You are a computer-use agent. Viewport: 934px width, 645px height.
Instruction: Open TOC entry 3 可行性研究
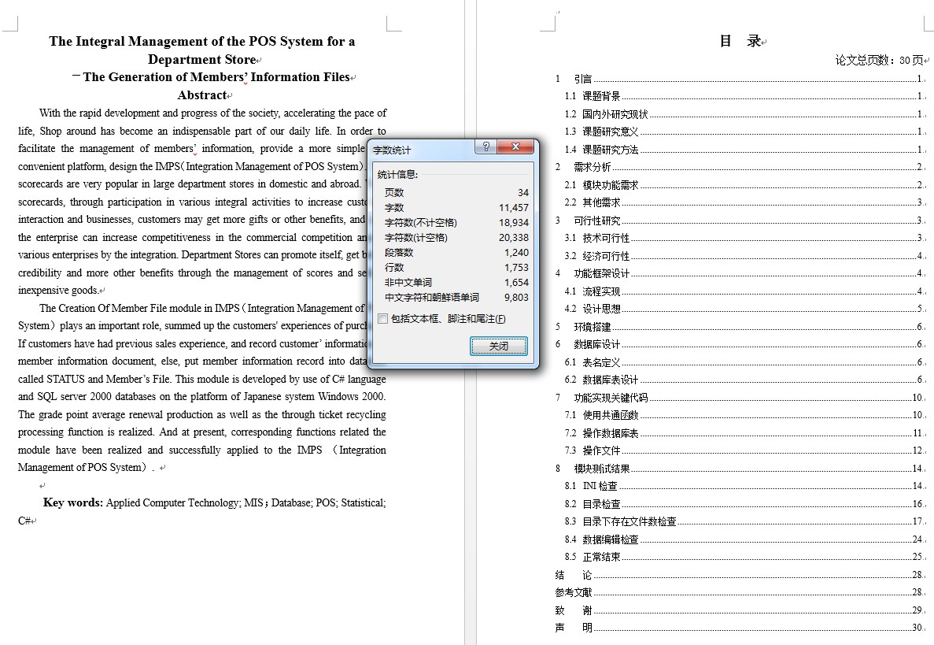point(739,221)
